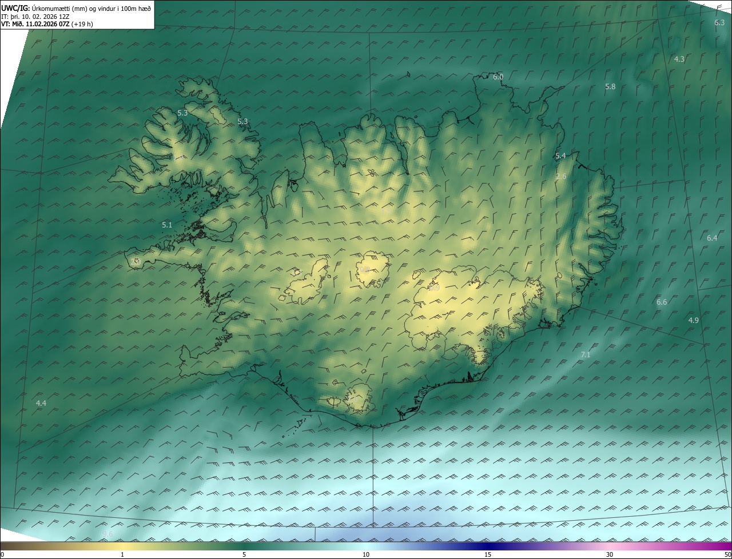Click the title 'Úrkomumætti (mm) og vindur í 100m hæð'

(91, 9)
